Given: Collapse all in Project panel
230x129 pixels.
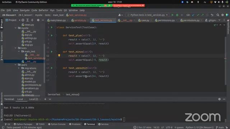Looking at the screenshot, I should click(x=32, y=20).
